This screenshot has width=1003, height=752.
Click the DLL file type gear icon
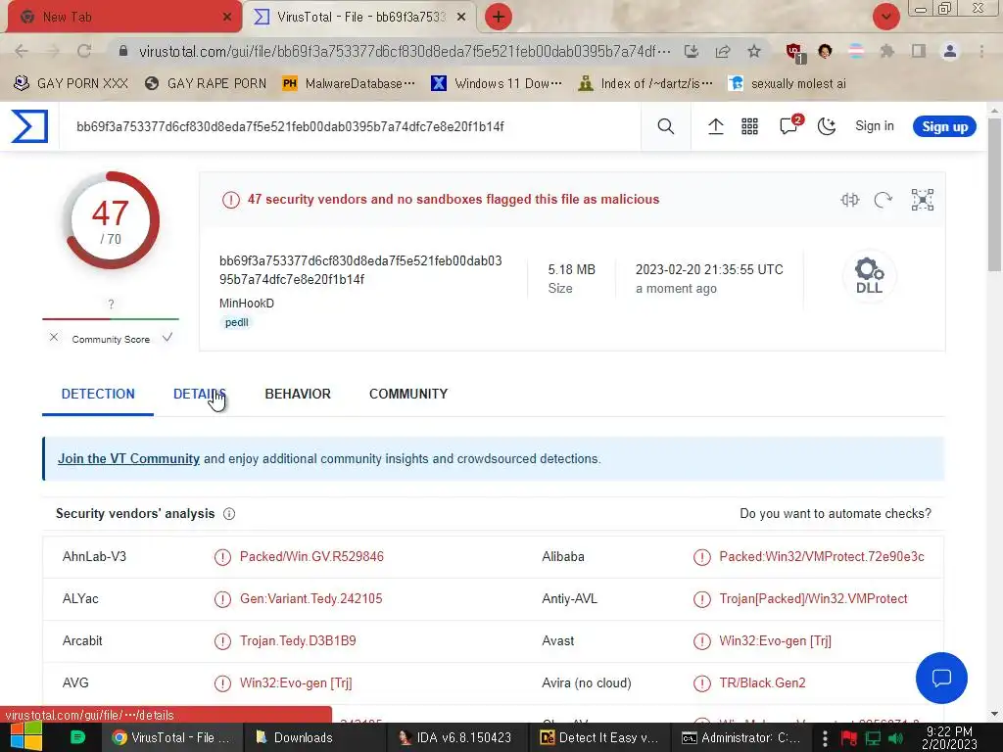coord(869,275)
